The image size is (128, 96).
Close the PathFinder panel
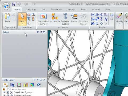(44, 80)
